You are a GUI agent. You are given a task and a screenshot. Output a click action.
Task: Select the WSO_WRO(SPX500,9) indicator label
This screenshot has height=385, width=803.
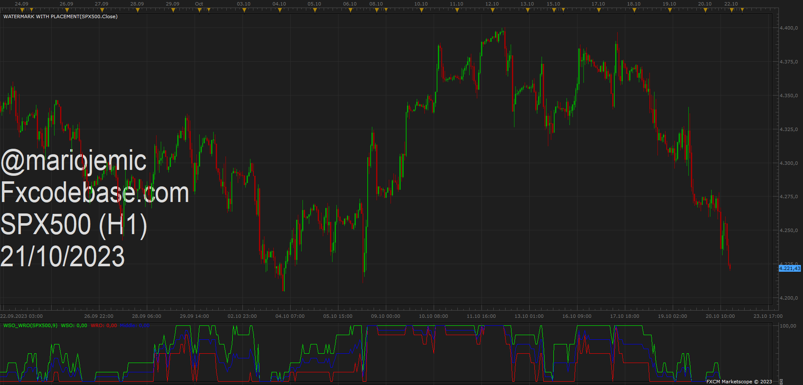click(30, 325)
